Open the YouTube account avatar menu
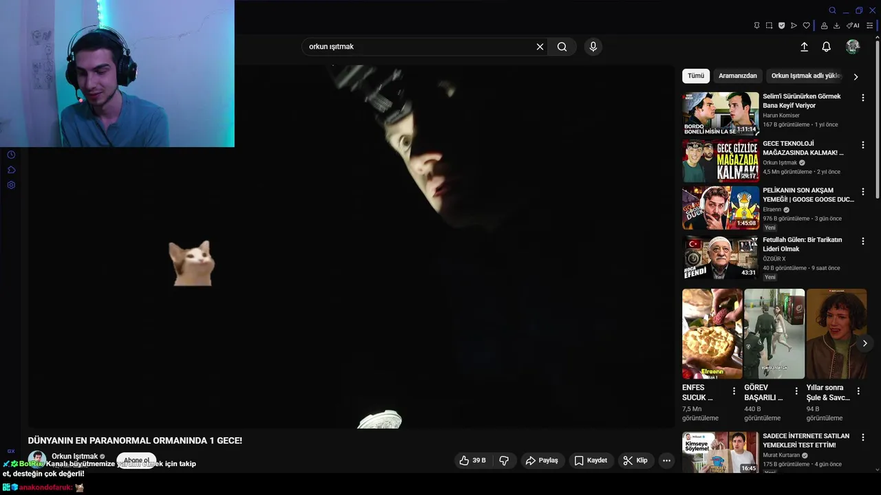The image size is (881, 495). pos(853,47)
